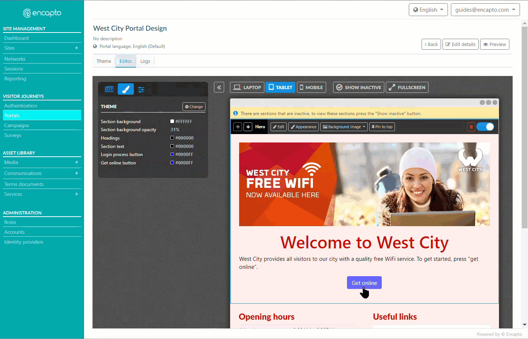Open Roles in the sidebar
The height and width of the screenshot is (339, 528).
[x=10, y=222]
